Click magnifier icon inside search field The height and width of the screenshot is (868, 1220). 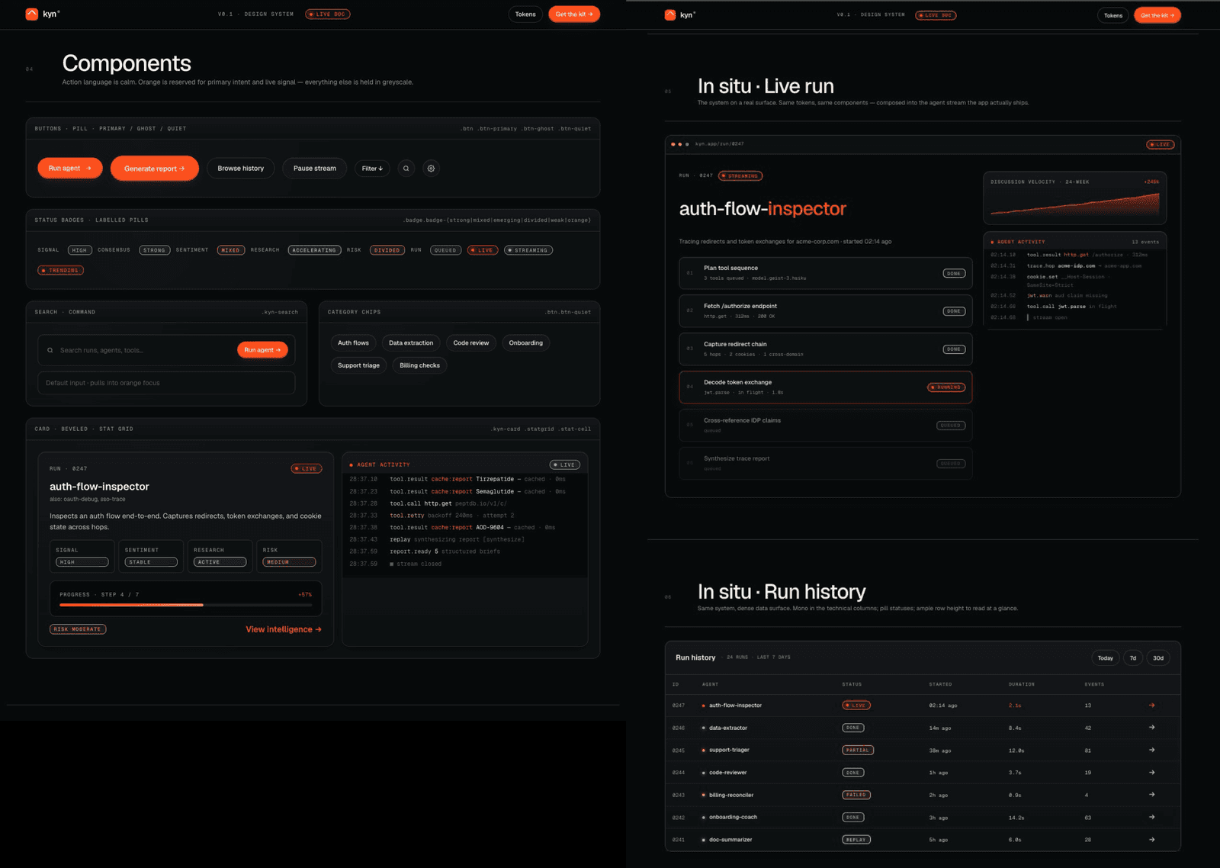pyautogui.click(x=50, y=350)
